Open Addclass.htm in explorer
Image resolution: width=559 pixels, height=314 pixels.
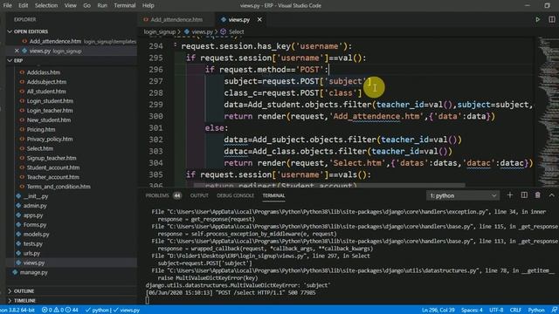[44, 72]
